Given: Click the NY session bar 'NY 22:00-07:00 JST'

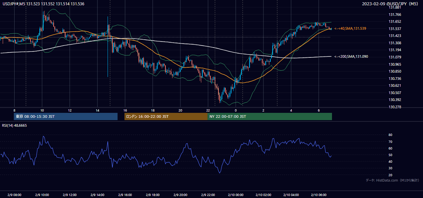Looking at the screenshot, I should coord(270,116).
